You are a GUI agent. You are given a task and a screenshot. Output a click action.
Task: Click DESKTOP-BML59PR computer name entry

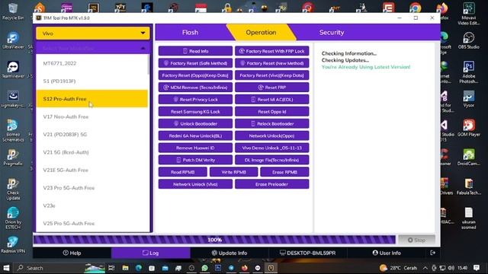coord(307,253)
